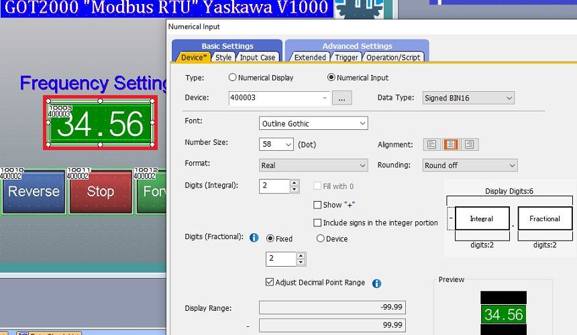Open Extended tab

click(x=310, y=58)
